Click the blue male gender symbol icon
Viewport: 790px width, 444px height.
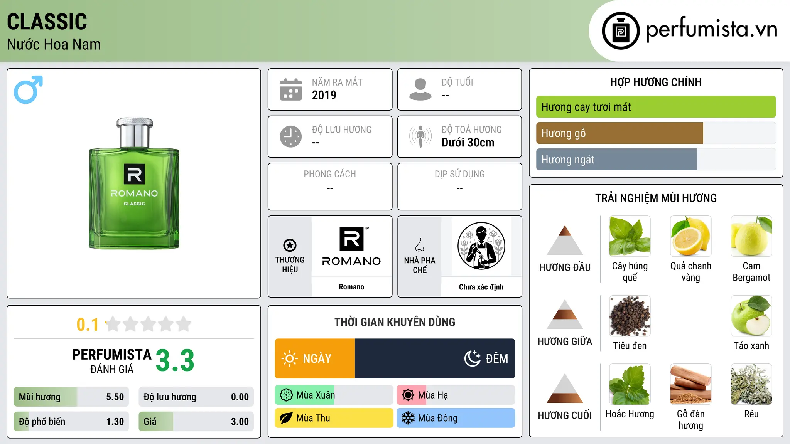(x=28, y=89)
